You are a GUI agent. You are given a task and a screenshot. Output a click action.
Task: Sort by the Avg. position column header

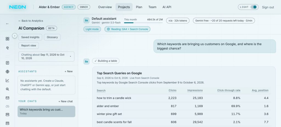pos(260,90)
